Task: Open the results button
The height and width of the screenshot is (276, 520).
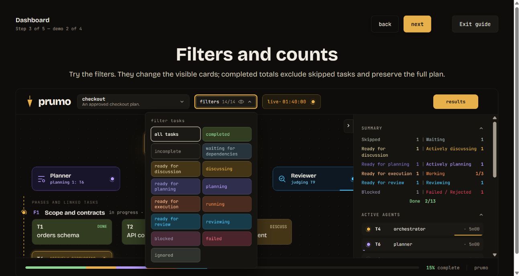Action: pos(456,102)
